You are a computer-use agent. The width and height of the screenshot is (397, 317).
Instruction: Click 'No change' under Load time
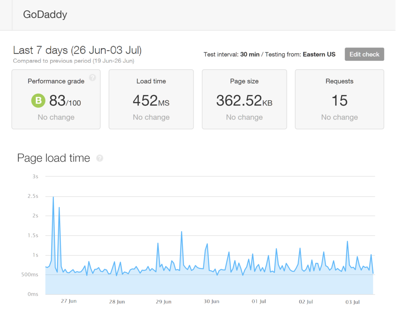point(151,117)
